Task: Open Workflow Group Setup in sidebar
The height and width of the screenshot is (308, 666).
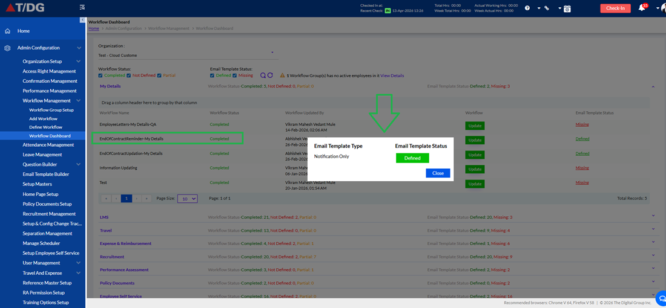Action: (51, 110)
